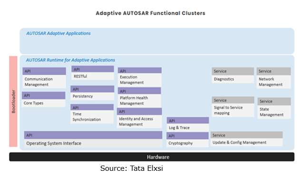Viewport: 302px width, 177px height.
Task: Select the Time Synchronization block
Action: tap(92, 114)
